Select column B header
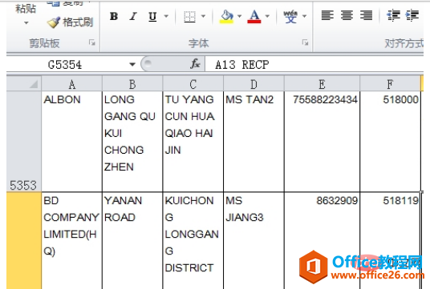The image size is (430, 289). click(132, 84)
